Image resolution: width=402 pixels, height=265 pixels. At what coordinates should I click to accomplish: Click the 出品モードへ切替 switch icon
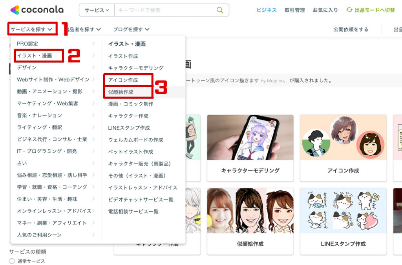coord(349,10)
